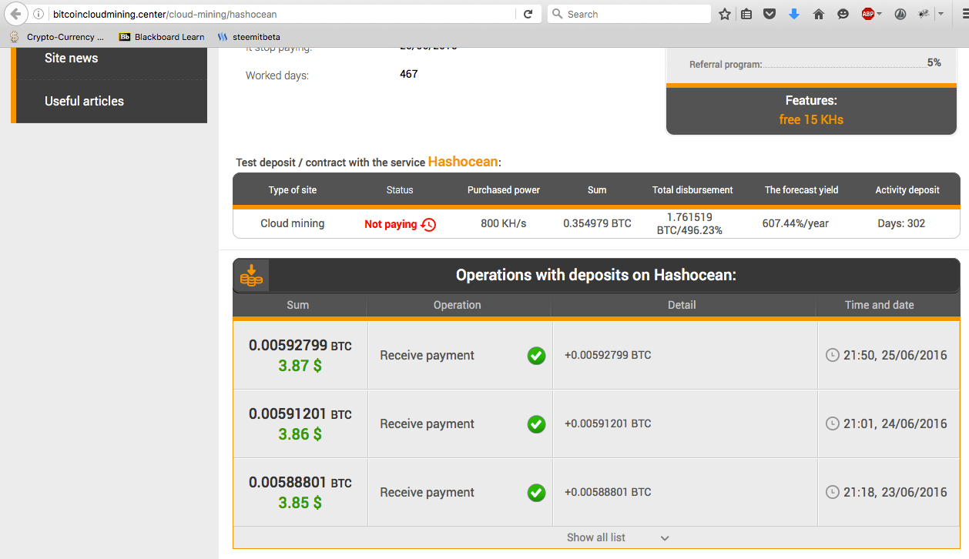Click the Adblock Plus ABP icon
This screenshot has width=969, height=559.
point(868,14)
